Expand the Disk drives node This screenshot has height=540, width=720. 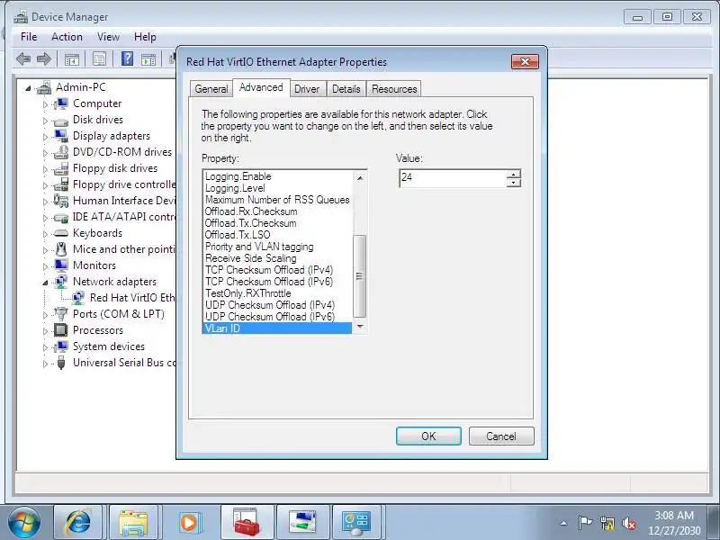click(45, 121)
